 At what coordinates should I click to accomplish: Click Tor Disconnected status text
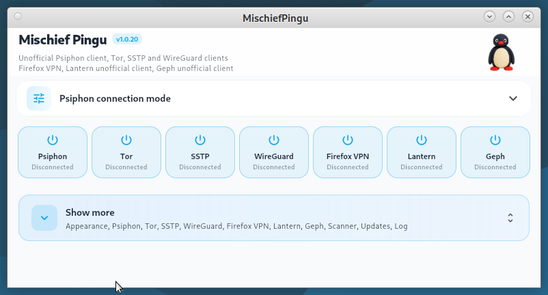[126, 167]
